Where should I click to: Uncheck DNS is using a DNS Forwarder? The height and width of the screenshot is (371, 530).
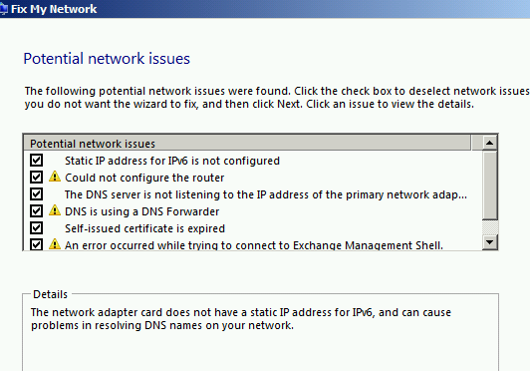pyautogui.click(x=36, y=210)
